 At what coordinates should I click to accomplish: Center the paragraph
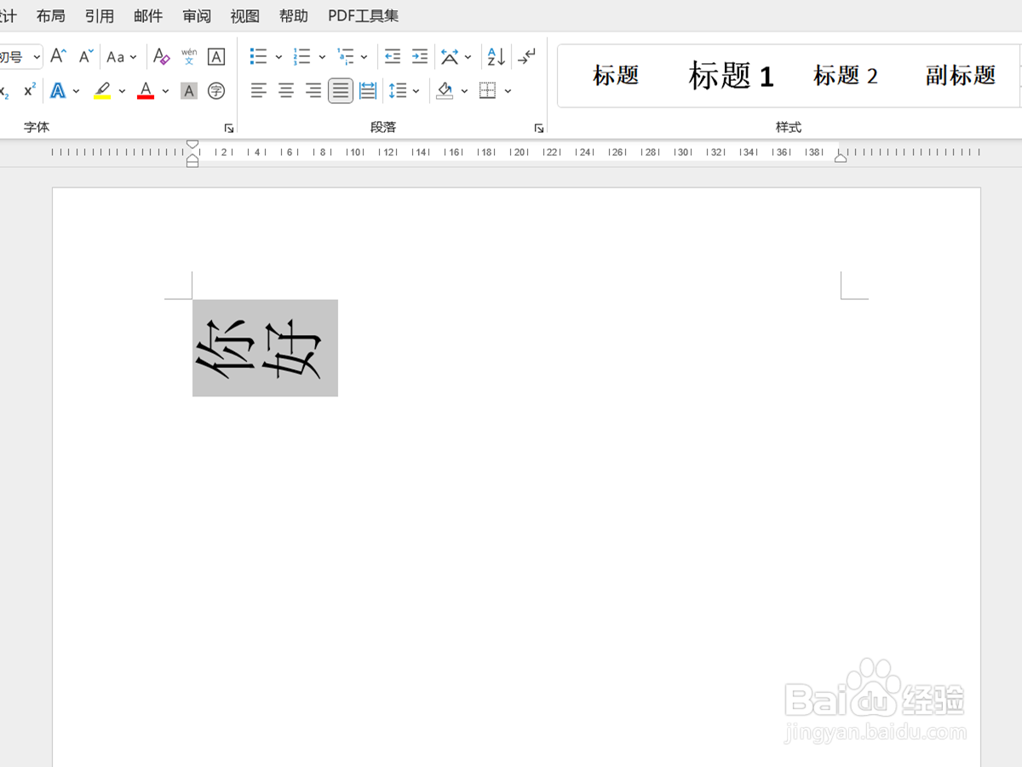tap(286, 90)
